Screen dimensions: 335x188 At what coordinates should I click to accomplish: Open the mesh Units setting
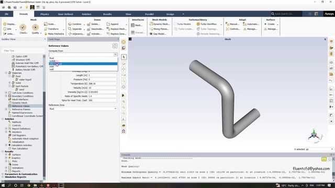(9, 33)
